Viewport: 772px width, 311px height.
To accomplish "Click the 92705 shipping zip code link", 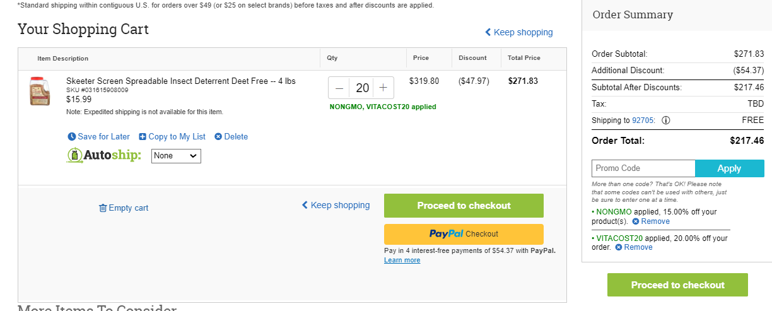I will click(x=643, y=120).
